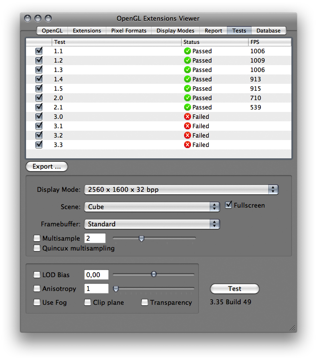Uncheck test 3.0 checkbox
The height and width of the screenshot is (360, 317).
click(x=39, y=117)
